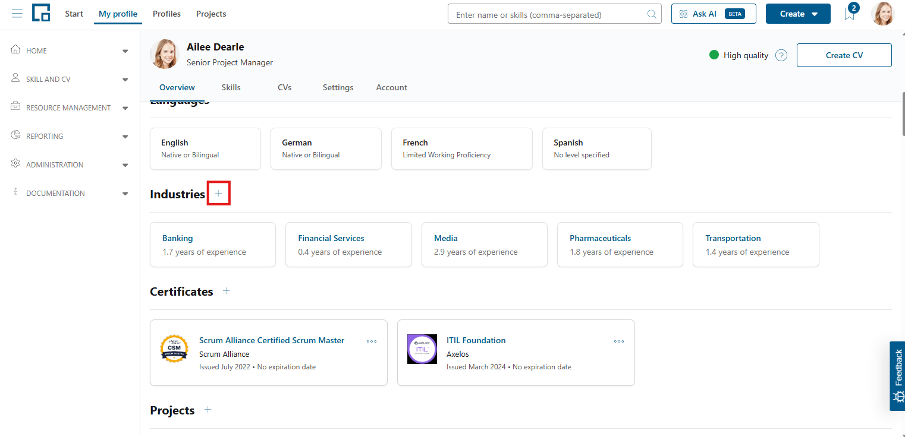Add a new industry with plus icon

[219, 194]
